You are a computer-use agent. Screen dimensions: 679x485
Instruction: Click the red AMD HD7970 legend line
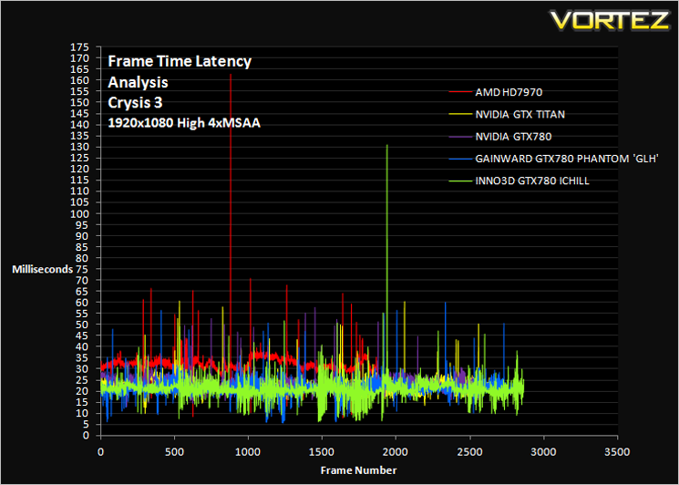[460, 92]
